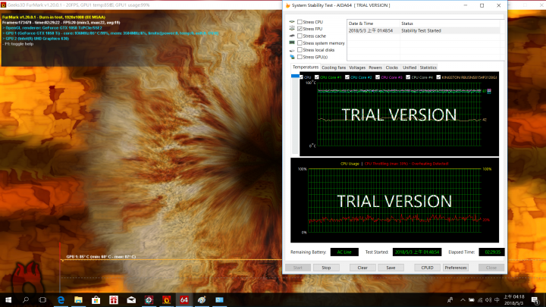Image resolution: width=546 pixels, height=307 pixels.
Task: Open File Explorer from the taskbar
Action: 78,299
